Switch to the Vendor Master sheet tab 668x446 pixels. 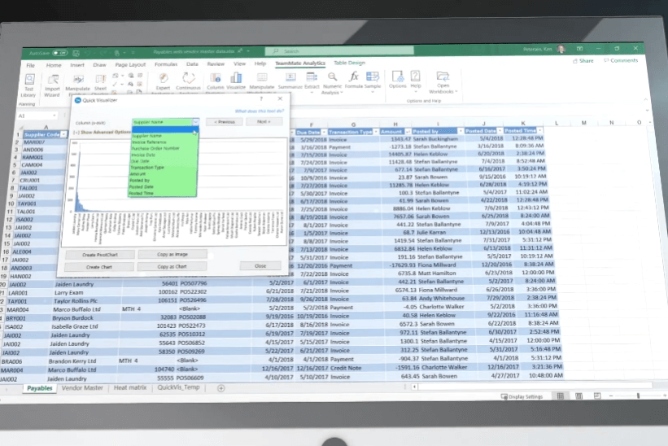(x=82, y=388)
